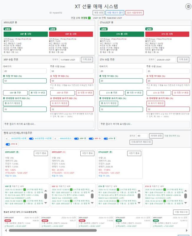The width and height of the screenshot is (192, 236).
Task: Focus ETH 숏 익절 TP ROI field
Action: [168, 81]
